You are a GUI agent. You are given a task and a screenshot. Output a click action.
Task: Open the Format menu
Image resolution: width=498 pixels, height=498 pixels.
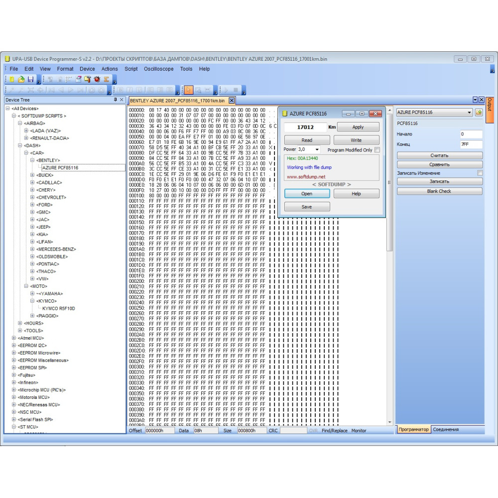click(65, 69)
